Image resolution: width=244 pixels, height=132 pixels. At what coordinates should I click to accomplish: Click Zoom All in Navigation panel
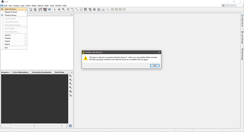(x=70, y=87)
